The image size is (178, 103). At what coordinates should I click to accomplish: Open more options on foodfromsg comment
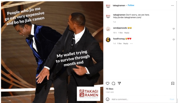pos(131,44)
